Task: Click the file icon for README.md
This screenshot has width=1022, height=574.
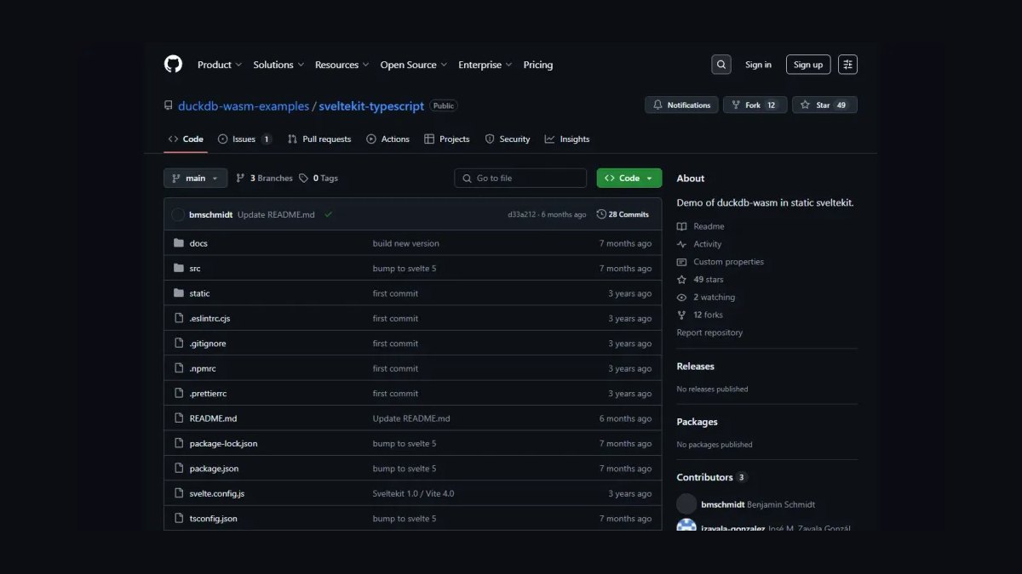Action: point(179,418)
